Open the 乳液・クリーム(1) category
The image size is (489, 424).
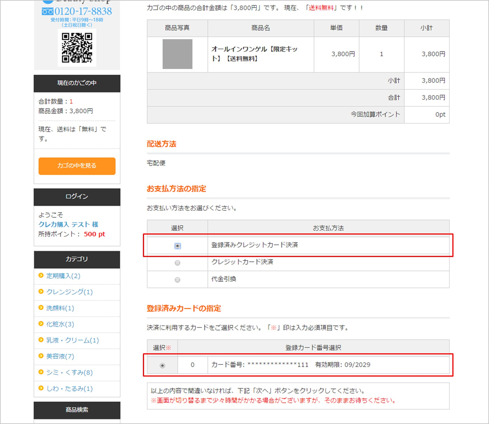click(72, 340)
